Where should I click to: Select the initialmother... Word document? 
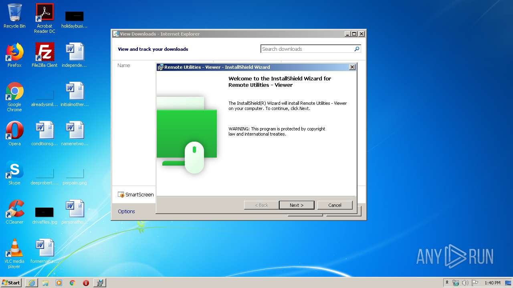(75, 94)
